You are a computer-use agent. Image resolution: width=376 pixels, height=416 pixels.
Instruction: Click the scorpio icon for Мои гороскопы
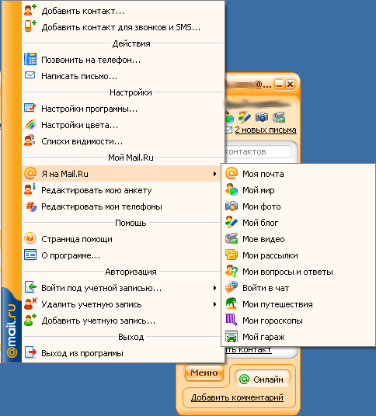232,321
